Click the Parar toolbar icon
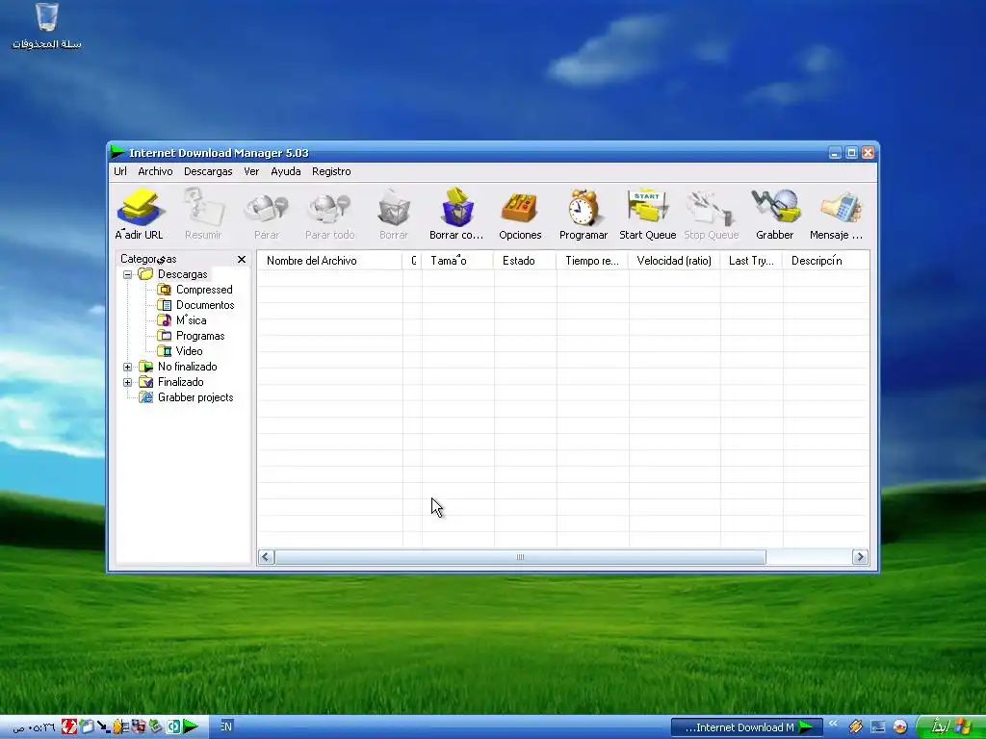Image resolution: width=986 pixels, height=739 pixels. click(267, 215)
